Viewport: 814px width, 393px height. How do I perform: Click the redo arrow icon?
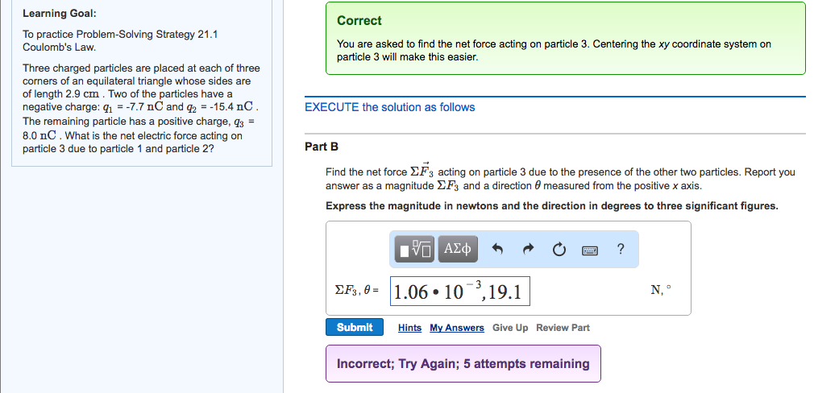point(529,250)
